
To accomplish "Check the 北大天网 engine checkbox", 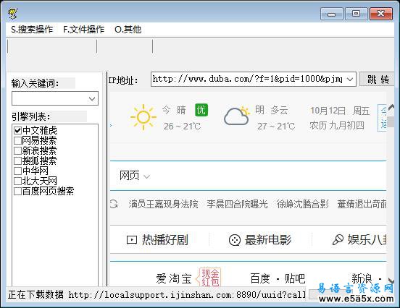I will click(17, 181).
